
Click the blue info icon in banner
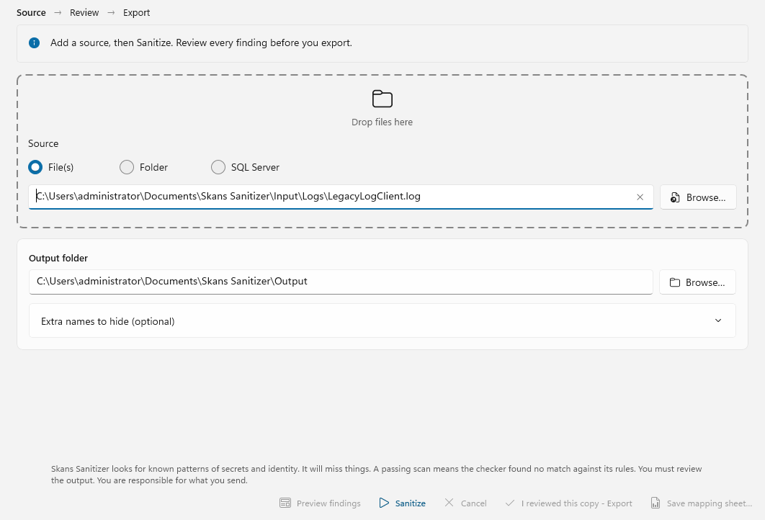pos(34,43)
